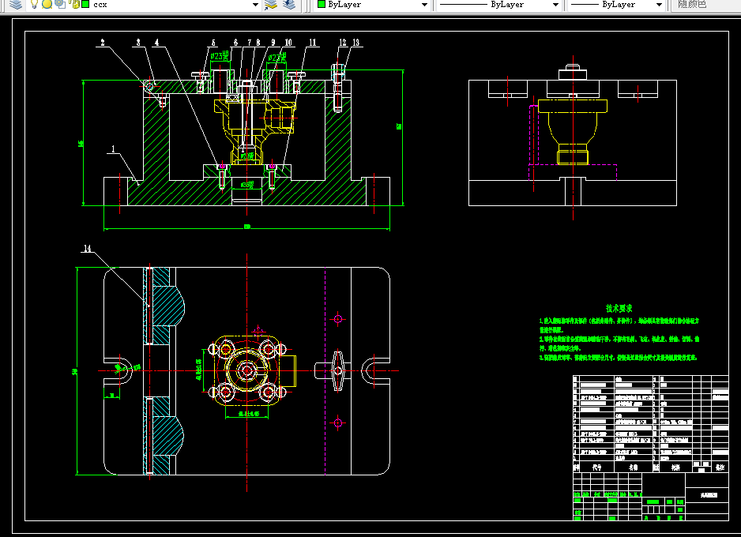Screen dimensions: 741x537
Task: Click the green color swatch of layer ccx
Action: click(85, 4)
